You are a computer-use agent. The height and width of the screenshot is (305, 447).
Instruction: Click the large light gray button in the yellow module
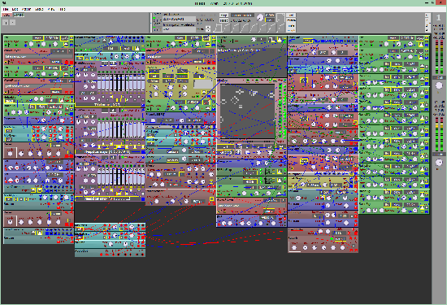coord(203,84)
